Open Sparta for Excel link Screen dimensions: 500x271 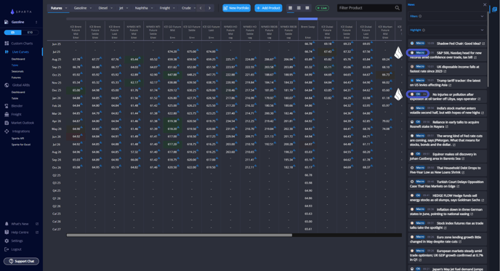click(21, 145)
